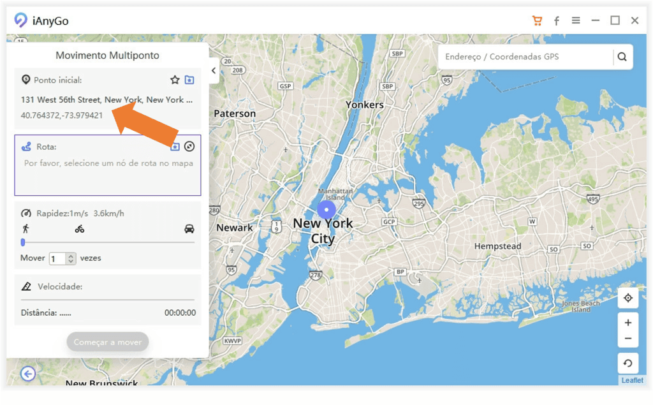Open saved favorites folder in Ponto inicial
The height and width of the screenshot is (405, 653).
point(189,80)
